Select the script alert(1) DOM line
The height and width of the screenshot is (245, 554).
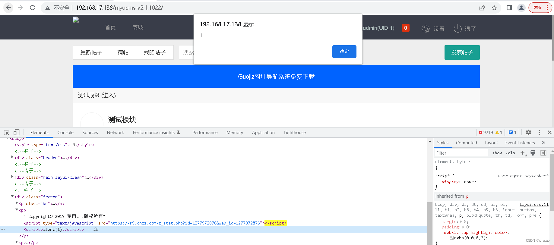pyautogui.click(x=213, y=229)
